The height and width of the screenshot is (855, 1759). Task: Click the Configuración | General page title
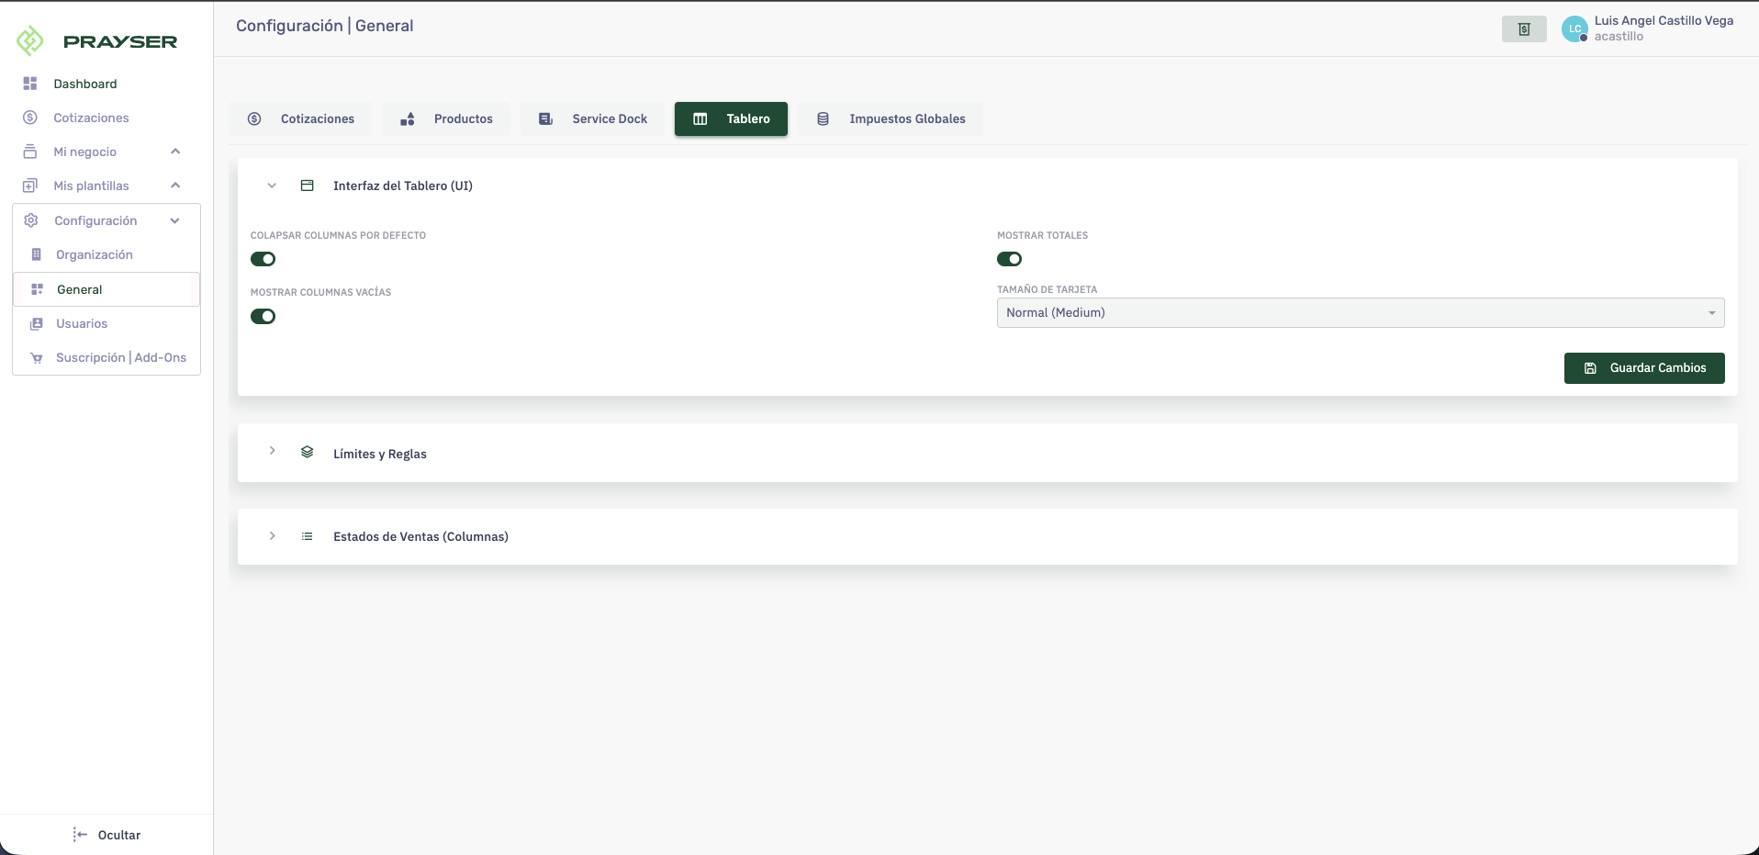[x=325, y=26]
